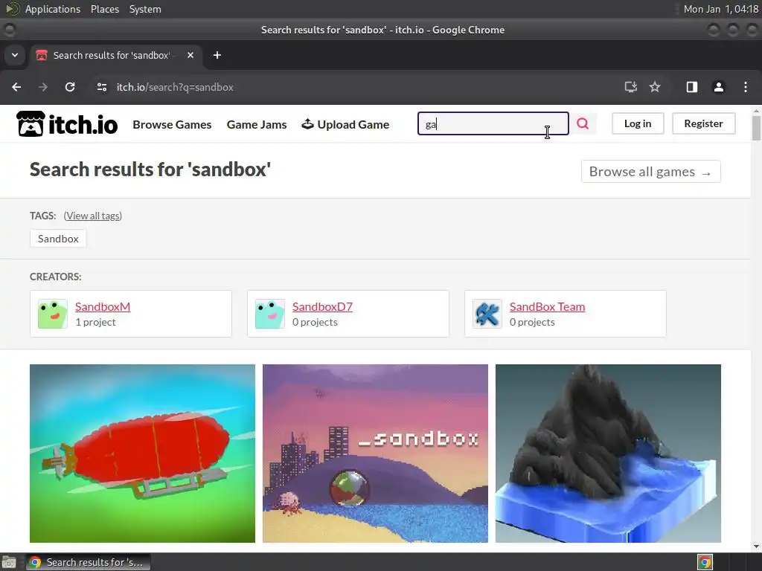Open the Applications menu
The image size is (762, 571).
point(53,9)
